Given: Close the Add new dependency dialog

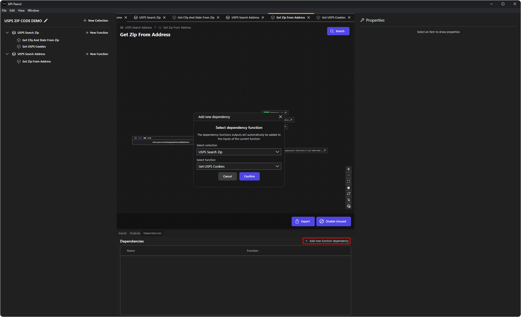Looking at the screenshot, I should pos(280,117).
